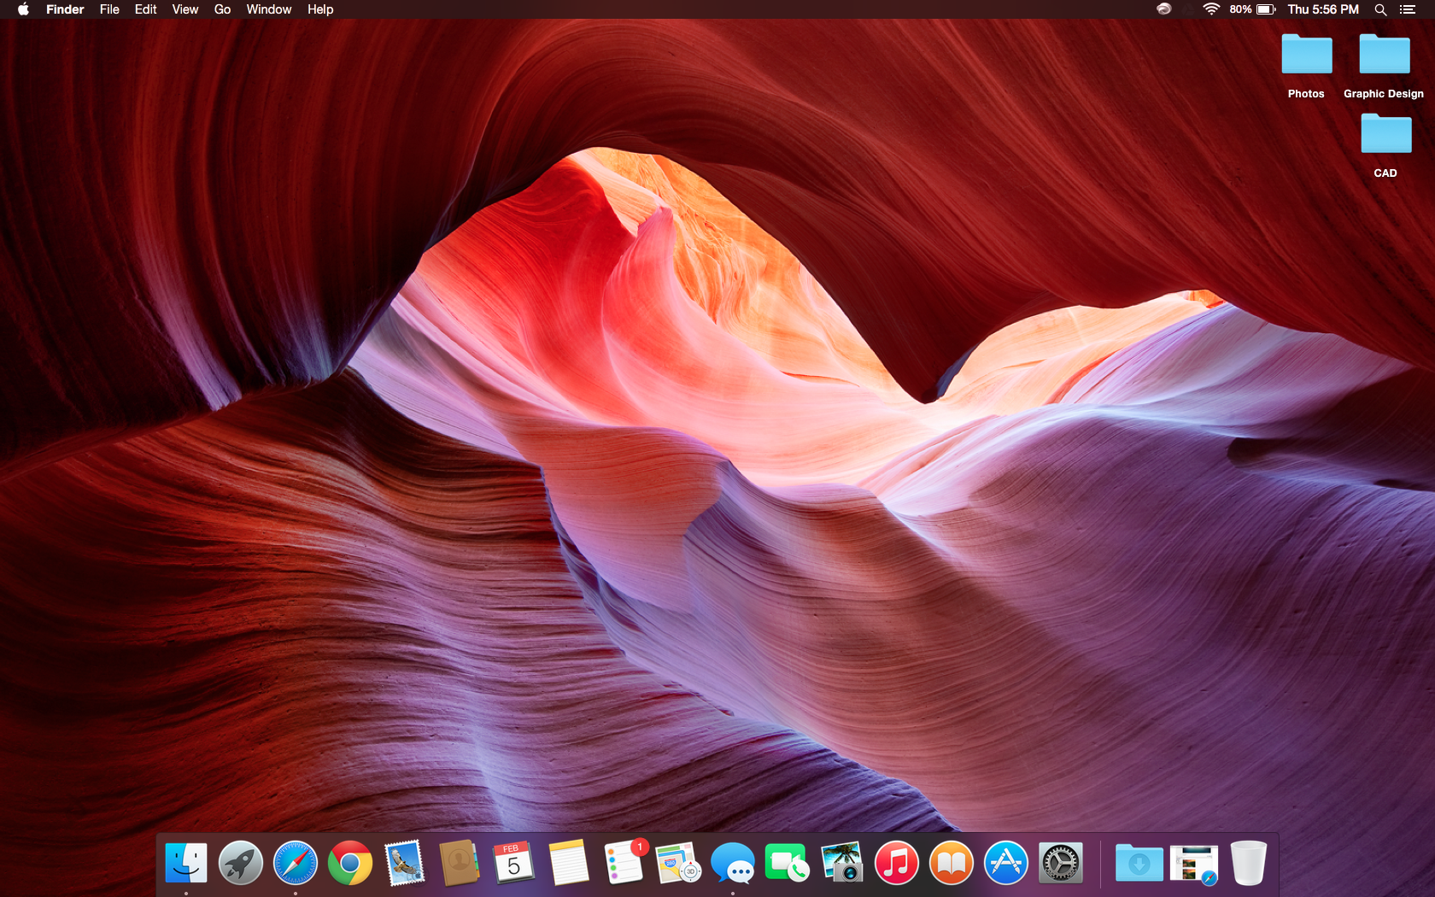
Task: Open Messages app in the Dock
Action: (733, 864)
